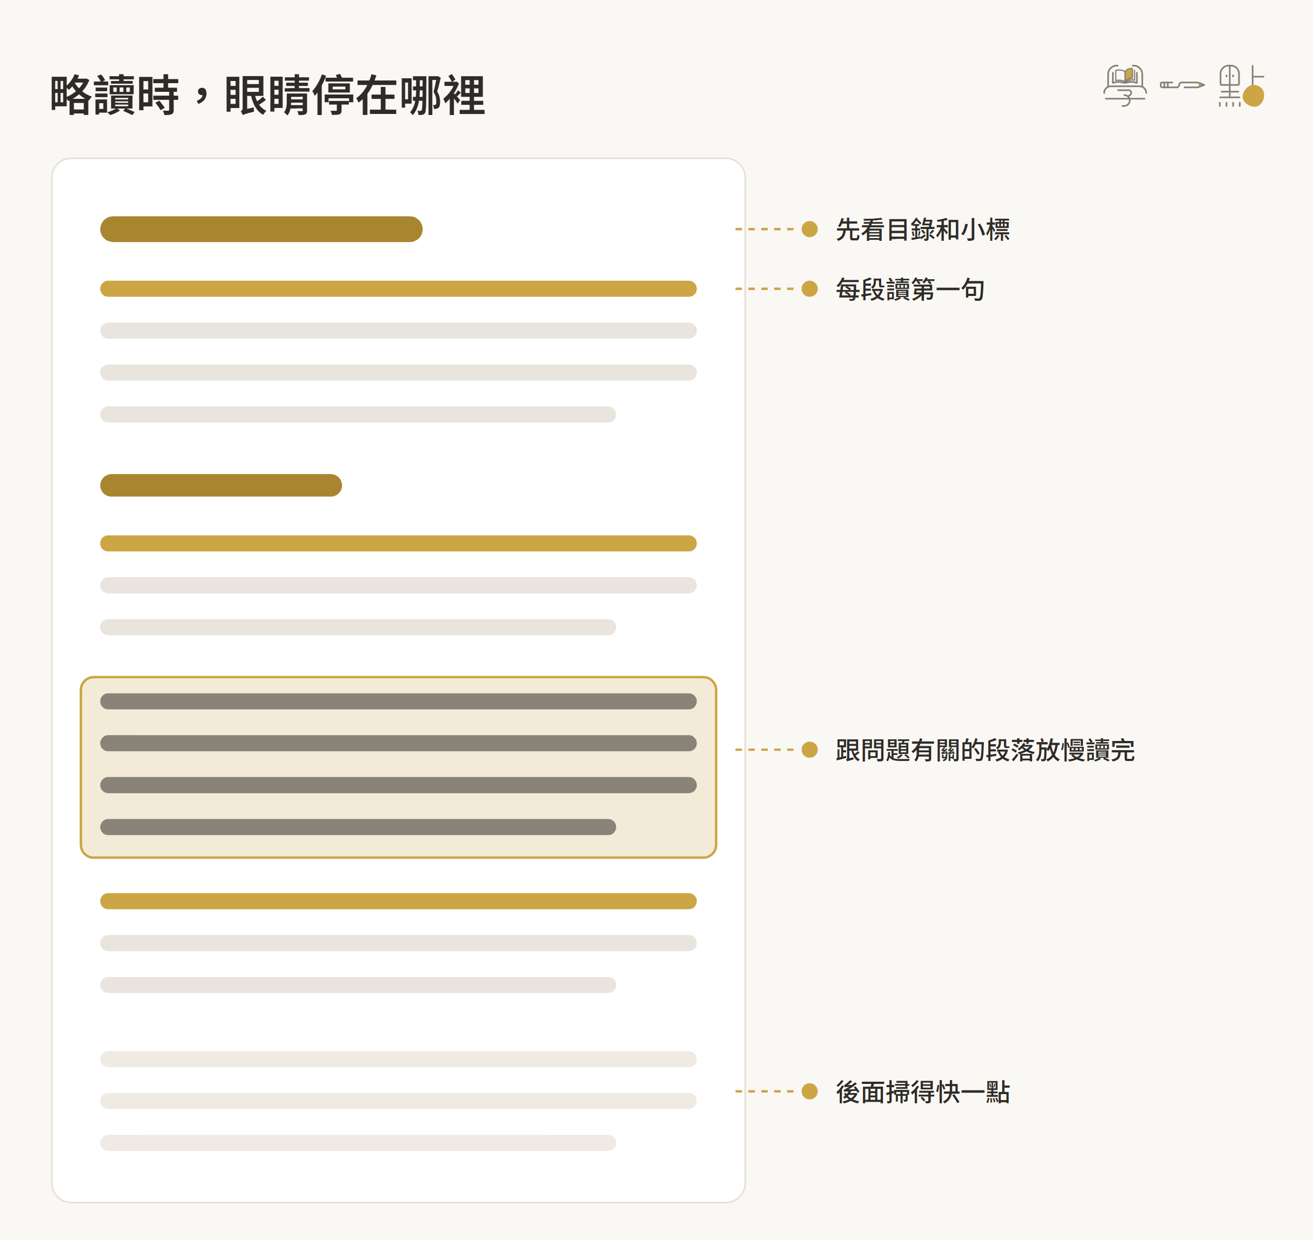Click the gold bullet beside 跟問題有關的段落放慢讀完
The image size is (1313, 1240).
click(809, 750)
